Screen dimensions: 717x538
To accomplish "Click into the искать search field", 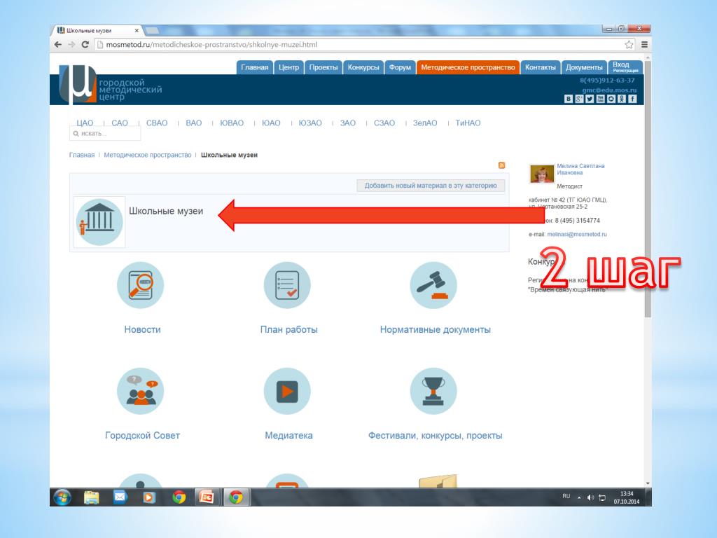I will click(105, 134).
